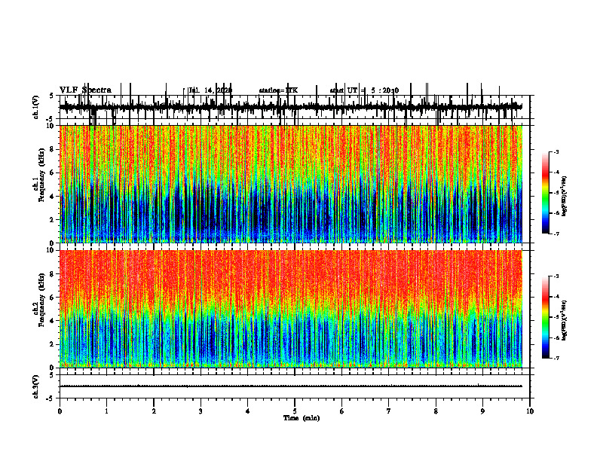This screenshot has width=597, height=461.
Task: Click the '-3' value on ch.1 colorbar
Action: pos(556,152)
